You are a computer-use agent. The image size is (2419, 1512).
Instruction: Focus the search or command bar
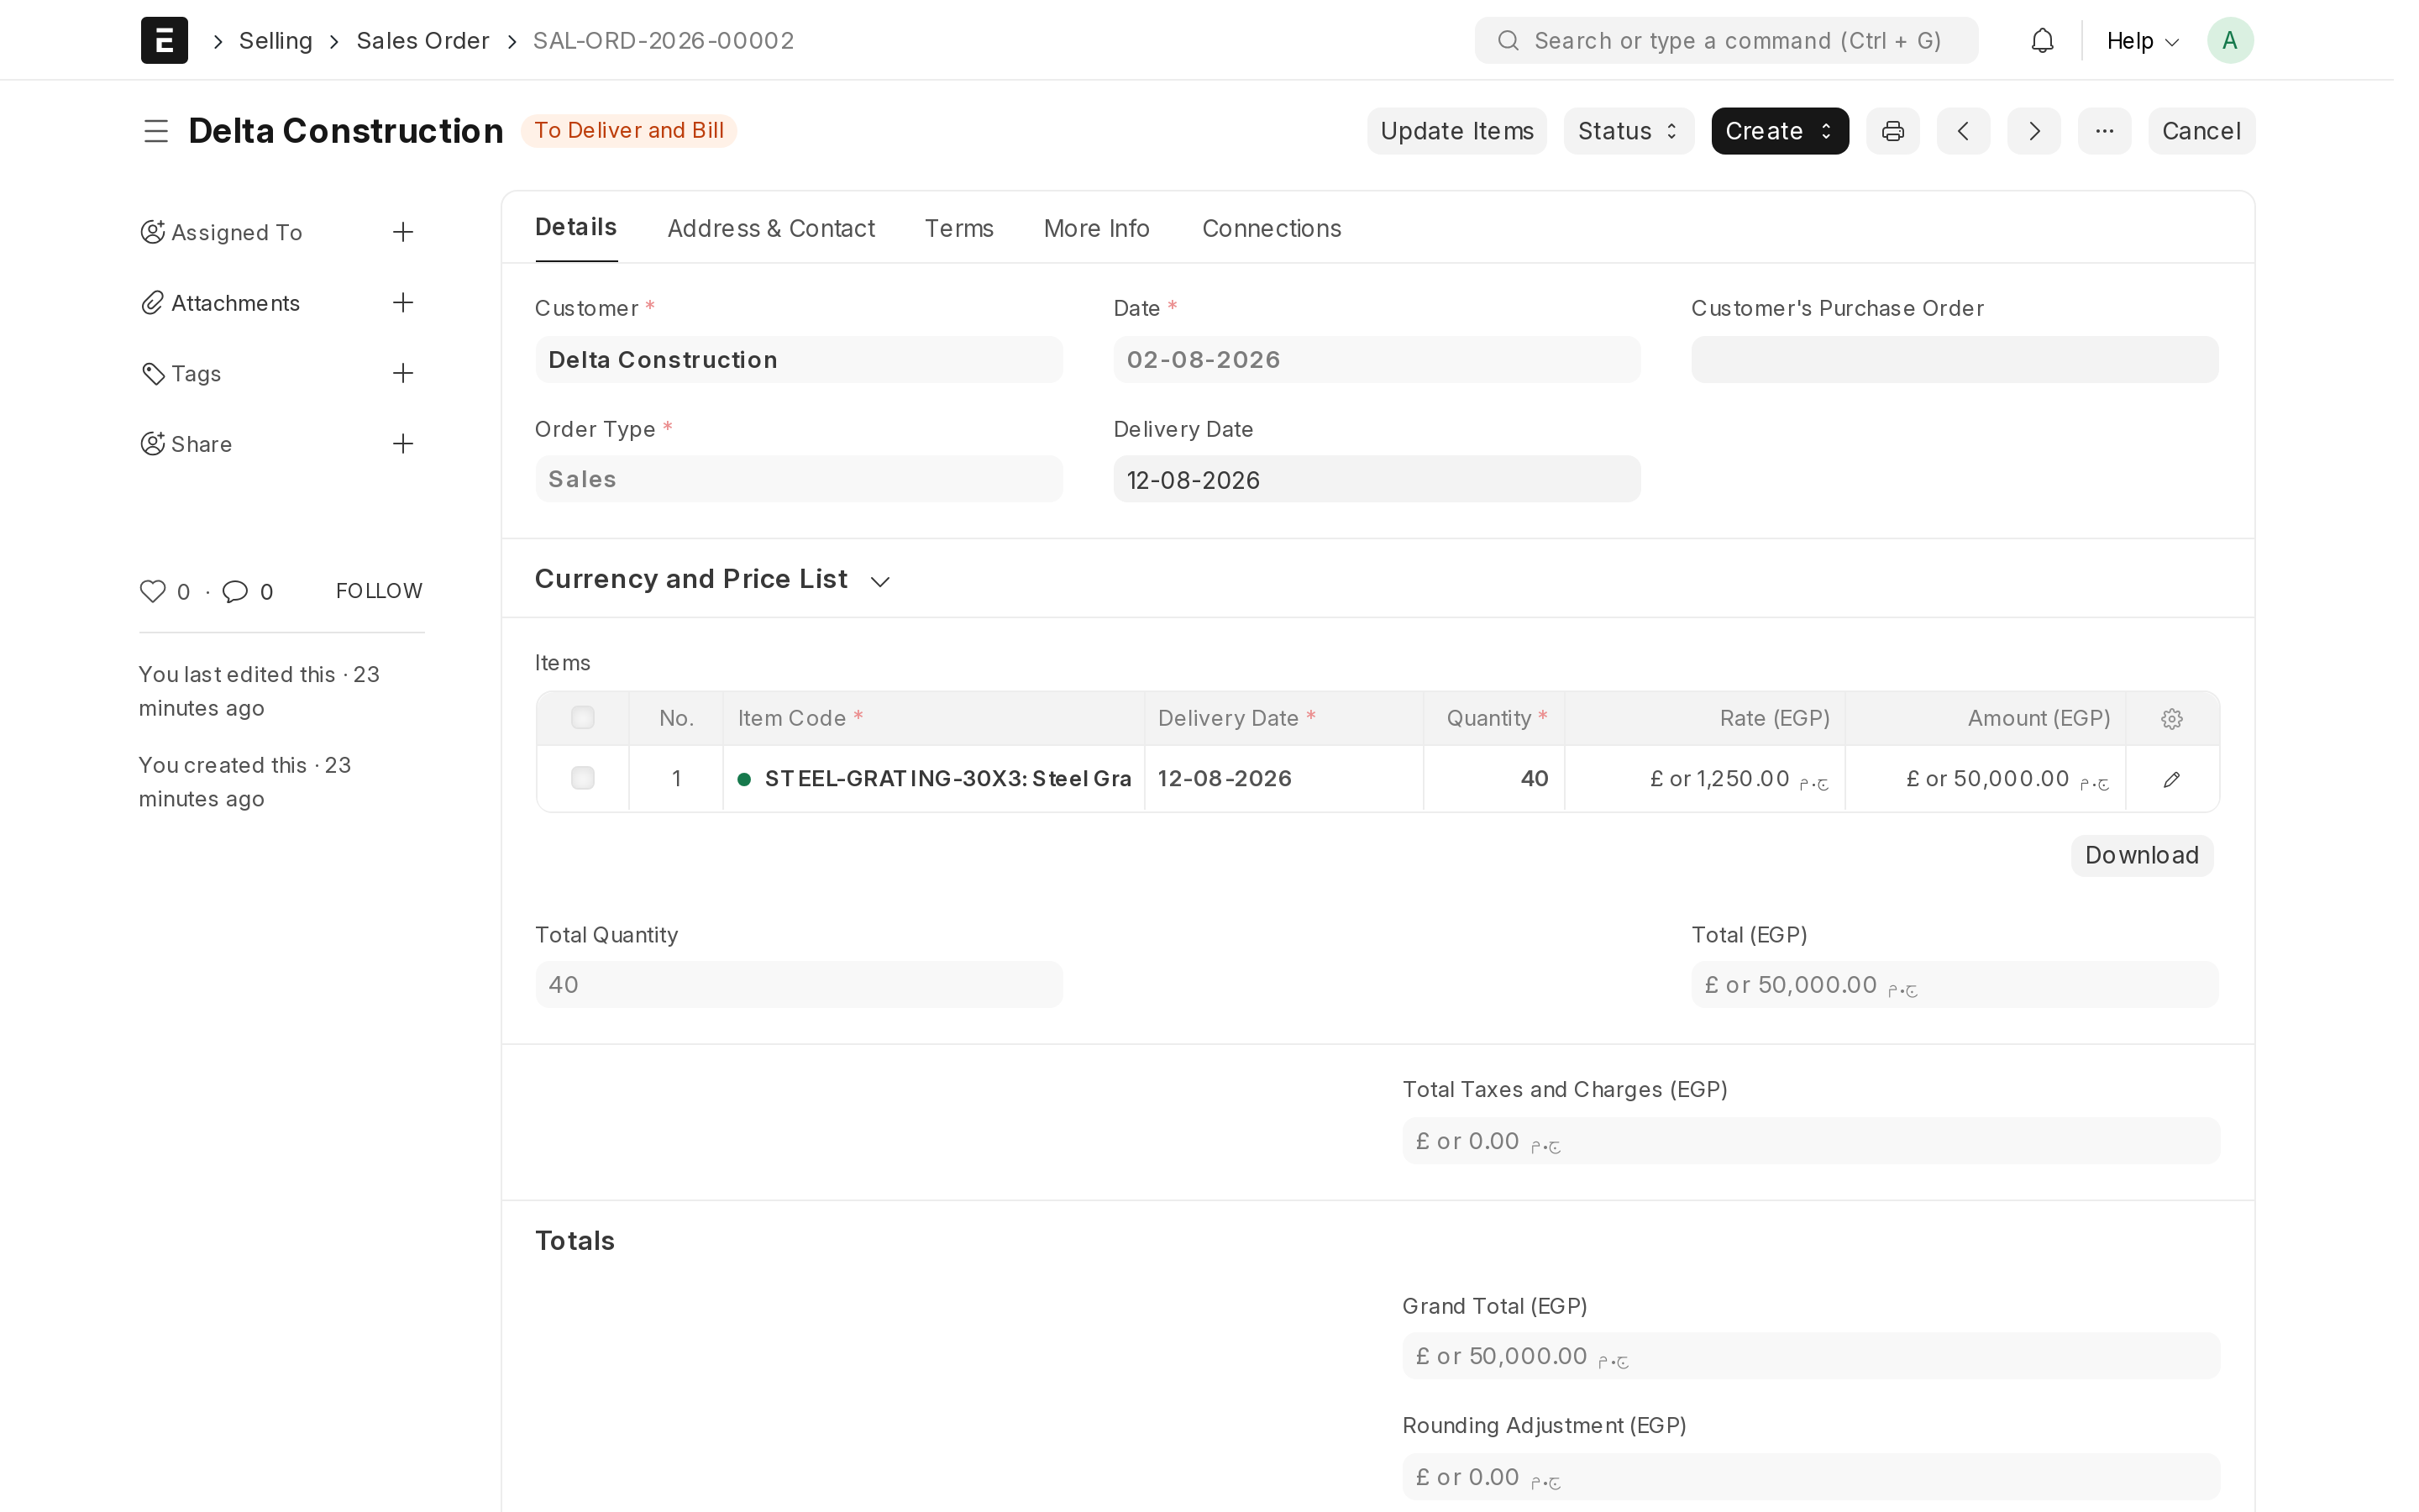1725,40
